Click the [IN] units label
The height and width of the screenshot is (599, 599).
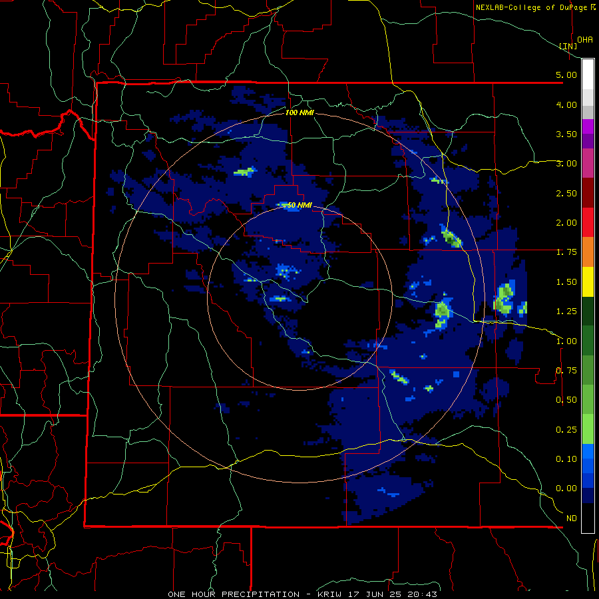tap(568, 47)
